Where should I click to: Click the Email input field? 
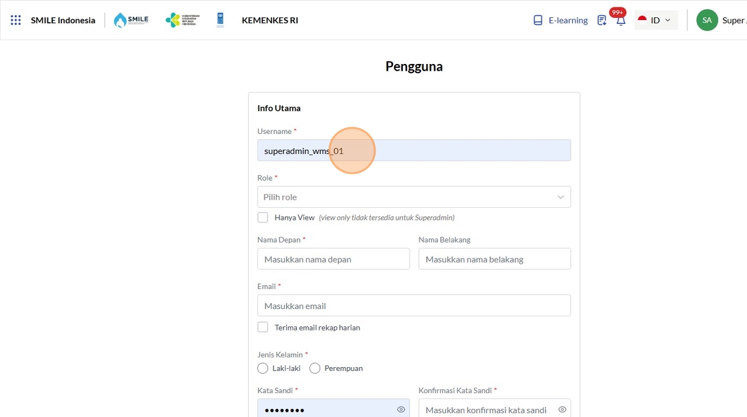point(414,306)
